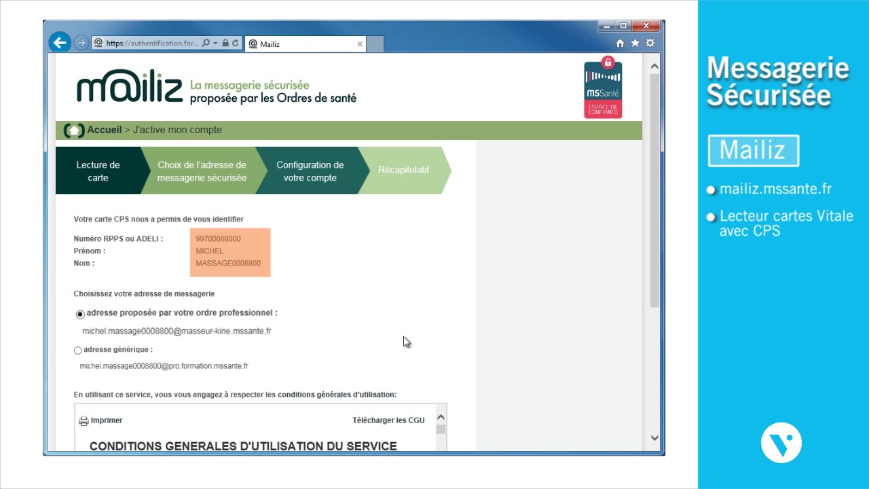
Task: Click Télécharger les CGU link
Action: pos(388,420)
